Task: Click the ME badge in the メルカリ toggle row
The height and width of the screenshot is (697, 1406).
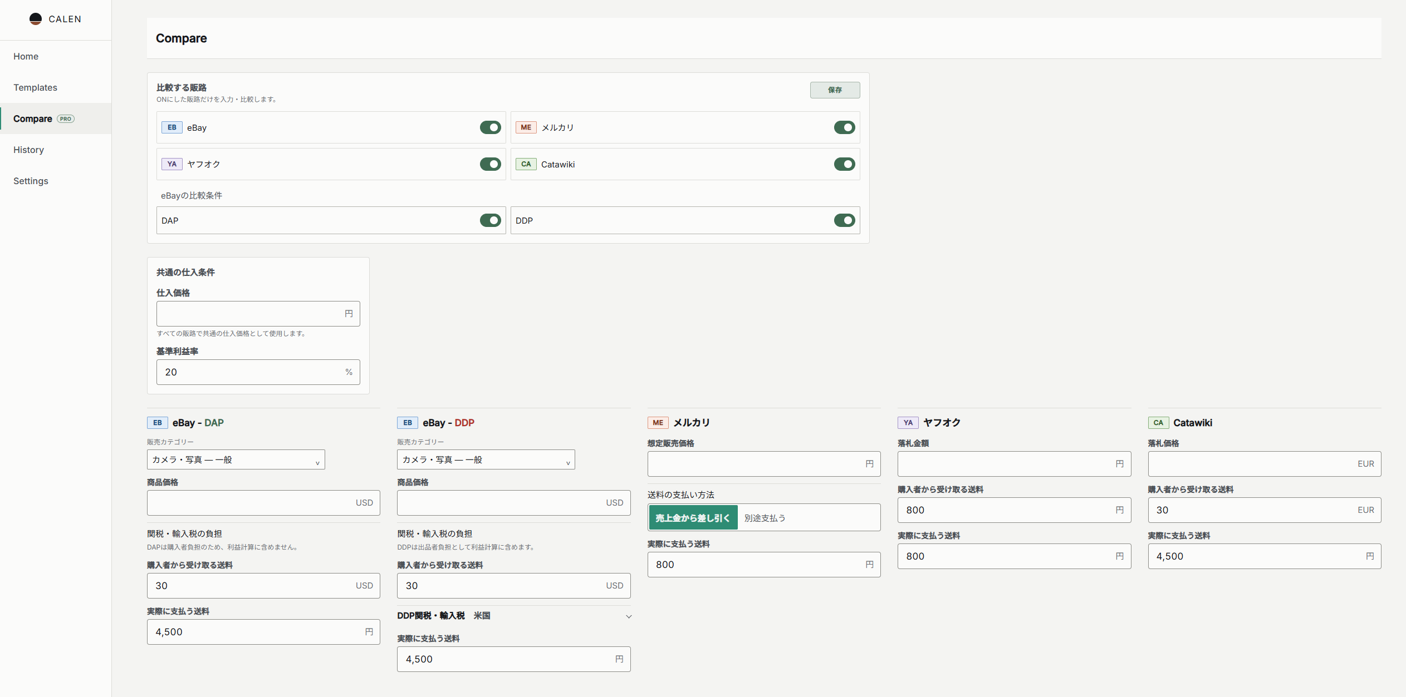Action: [x=526, y=127]
